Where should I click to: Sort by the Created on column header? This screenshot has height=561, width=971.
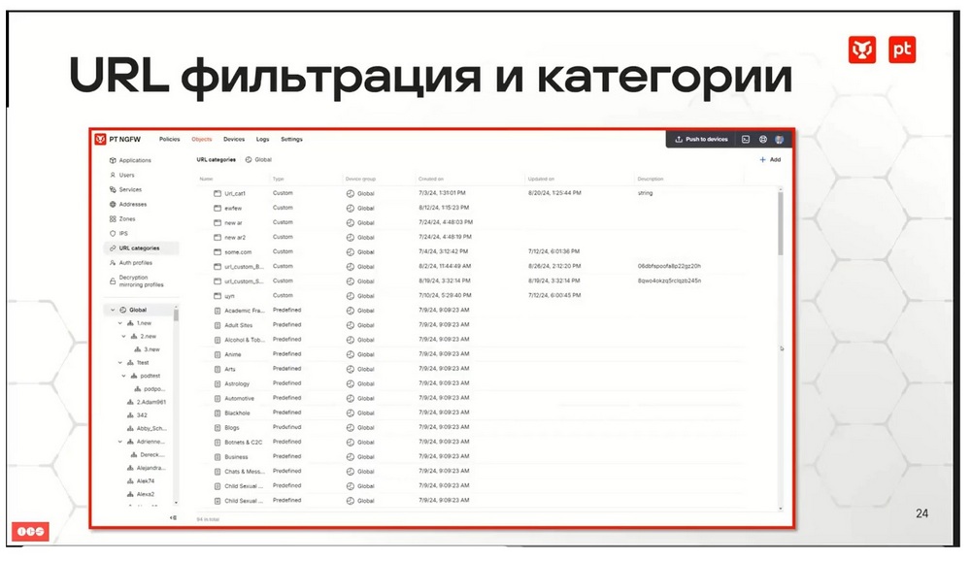pos(431,179)
